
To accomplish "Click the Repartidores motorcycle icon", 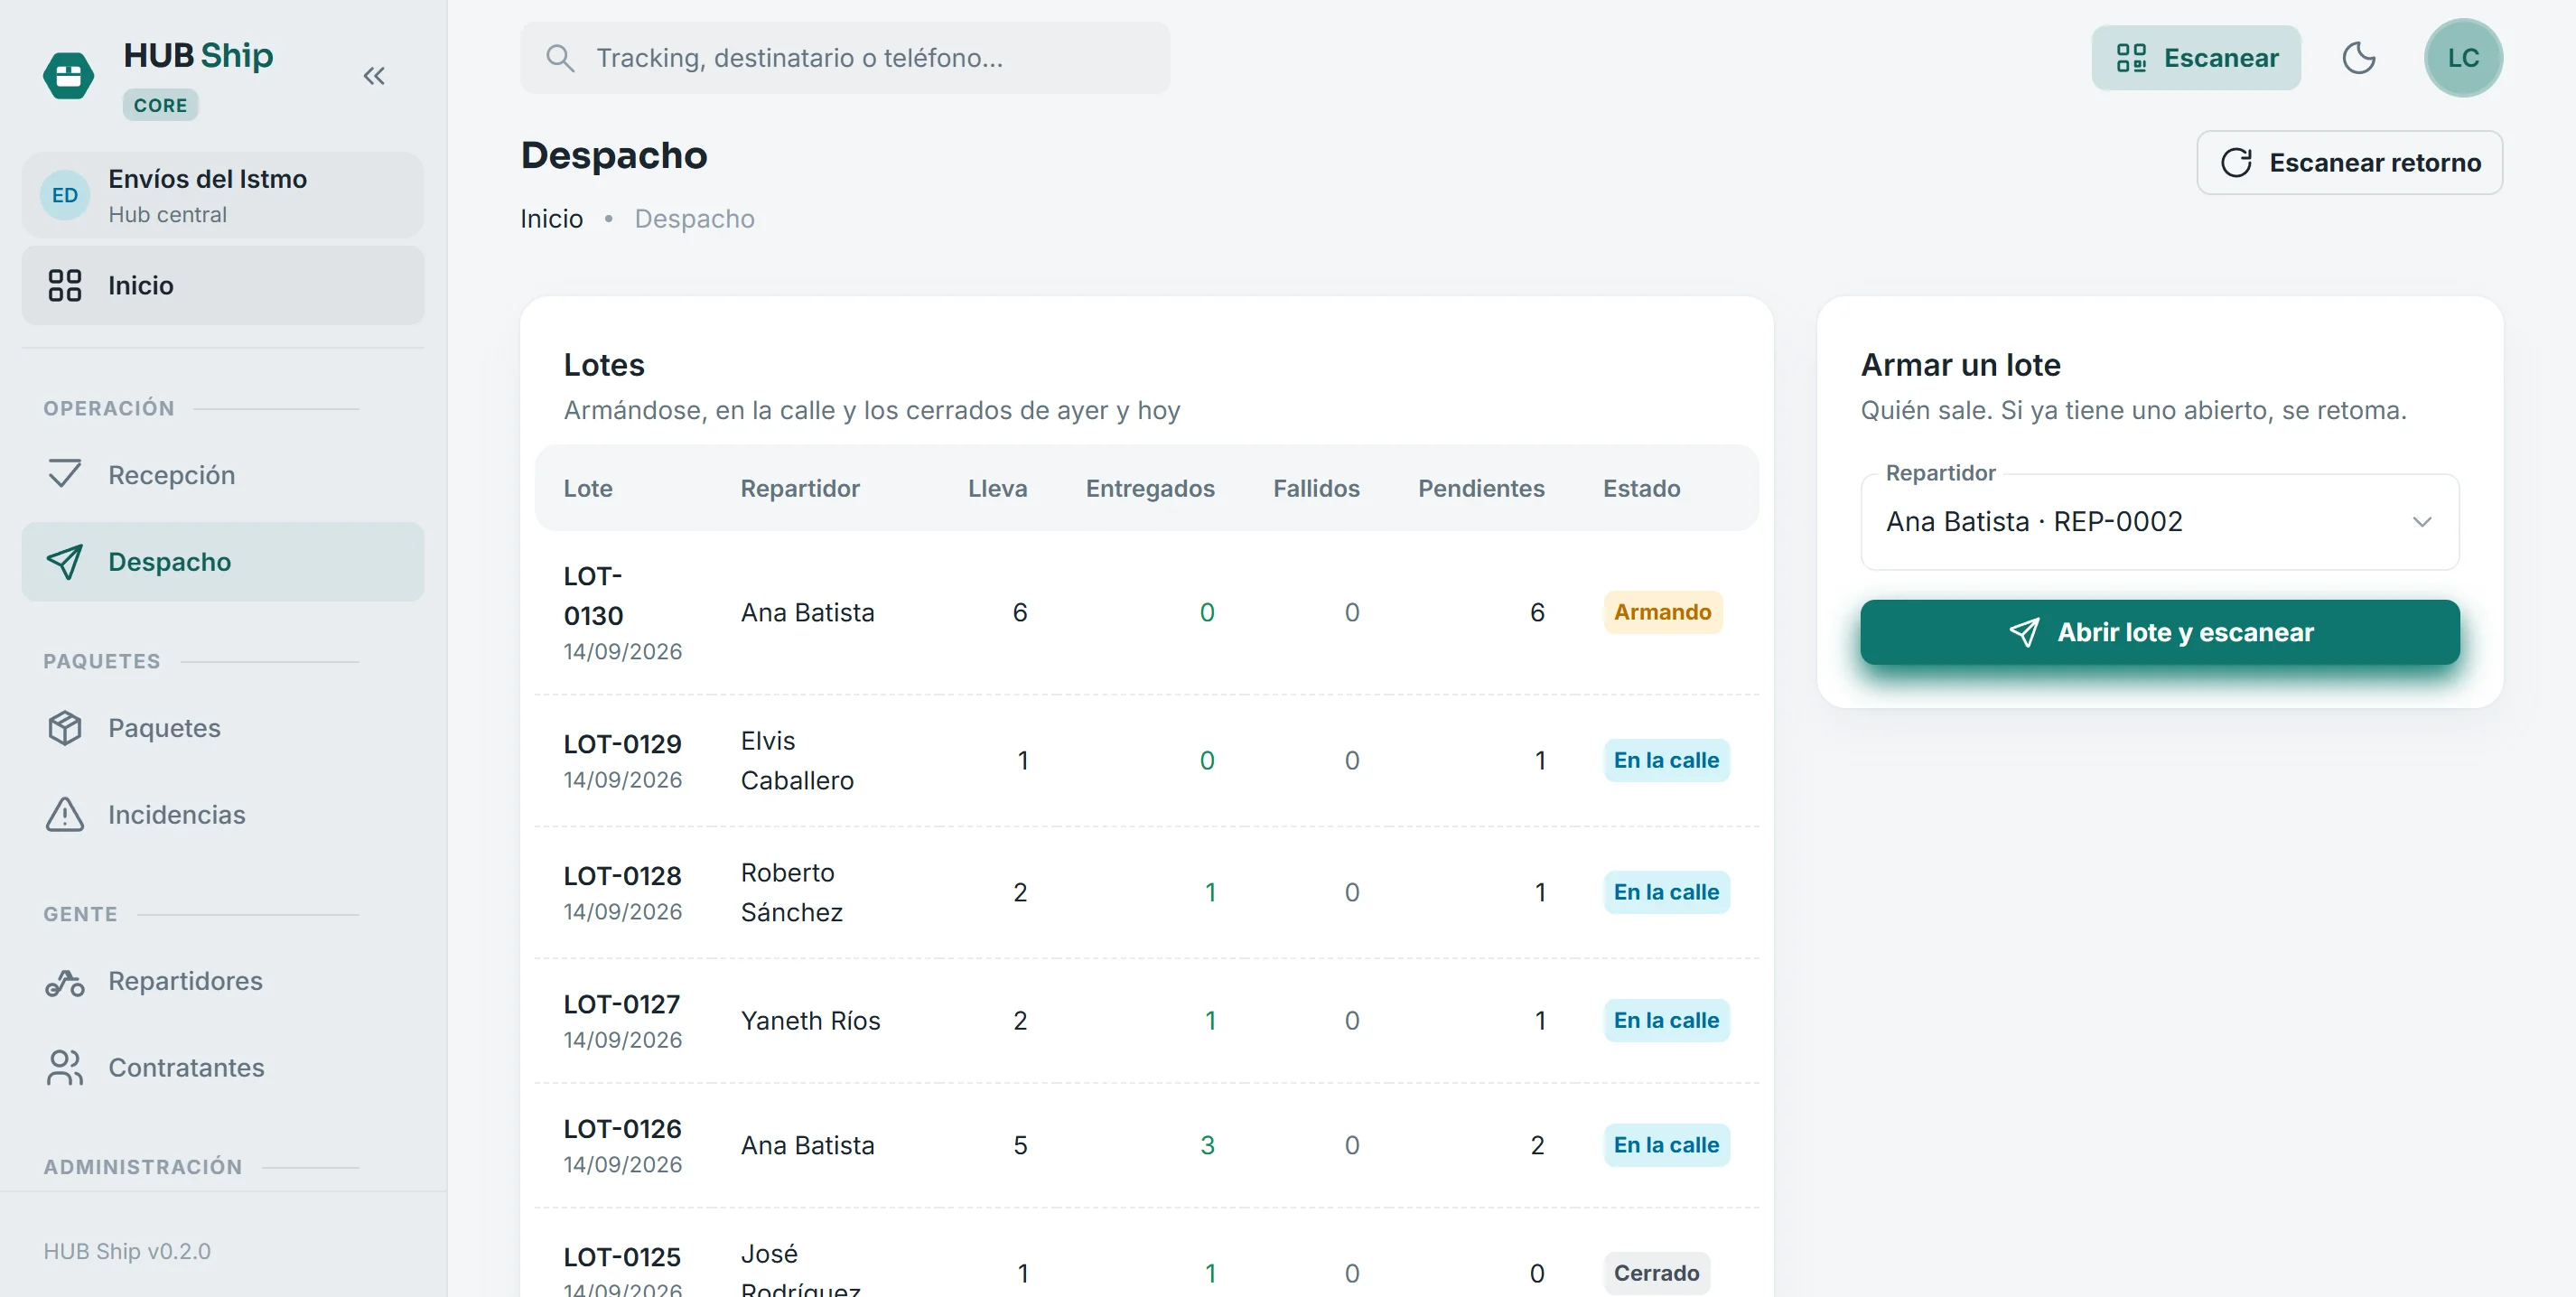I will point(65,982).
